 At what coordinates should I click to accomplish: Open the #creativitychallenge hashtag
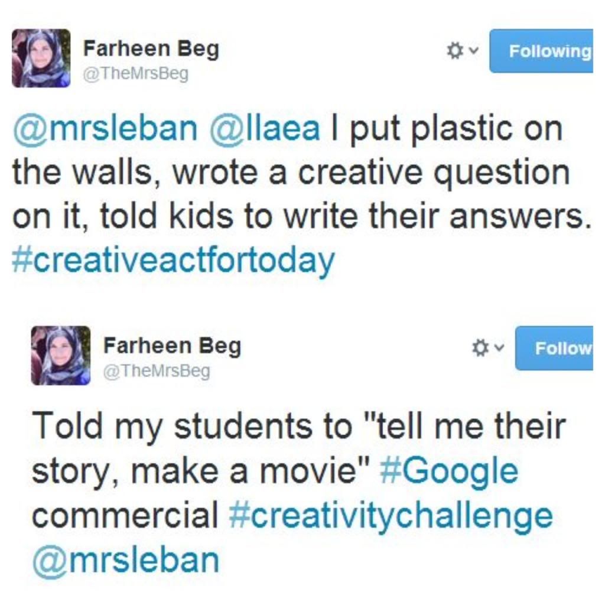(x=390, y=515)
